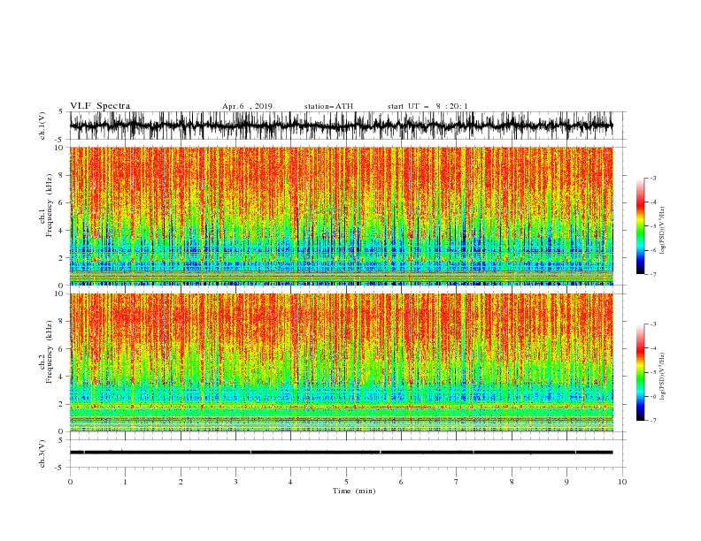Click the 'Time (min)' axis title
This screenshot has width=701, height=541.
[x=354, y=491]
